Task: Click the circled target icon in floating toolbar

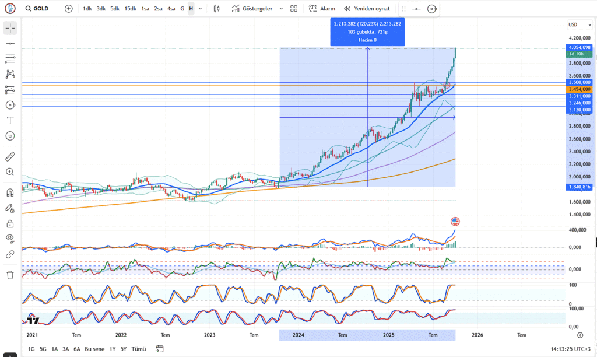Action: tap(432, 9)
